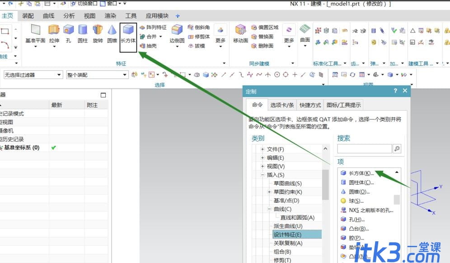Select 草图曲线(S) in category tree
This screenshot has height=263, width=450.
287,183
